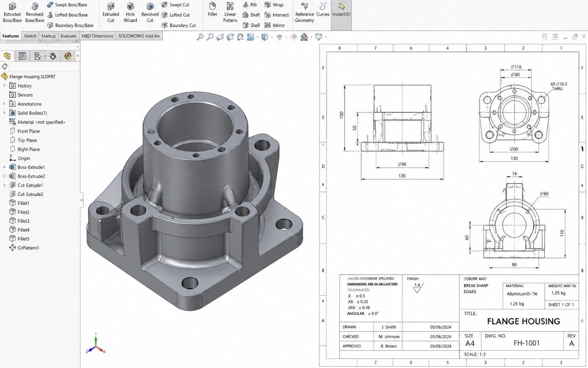The width and height of the screenshot is (588, 368).
Task: Select the Right Plane
Action: pyautogui.click(x=25, y=149)
